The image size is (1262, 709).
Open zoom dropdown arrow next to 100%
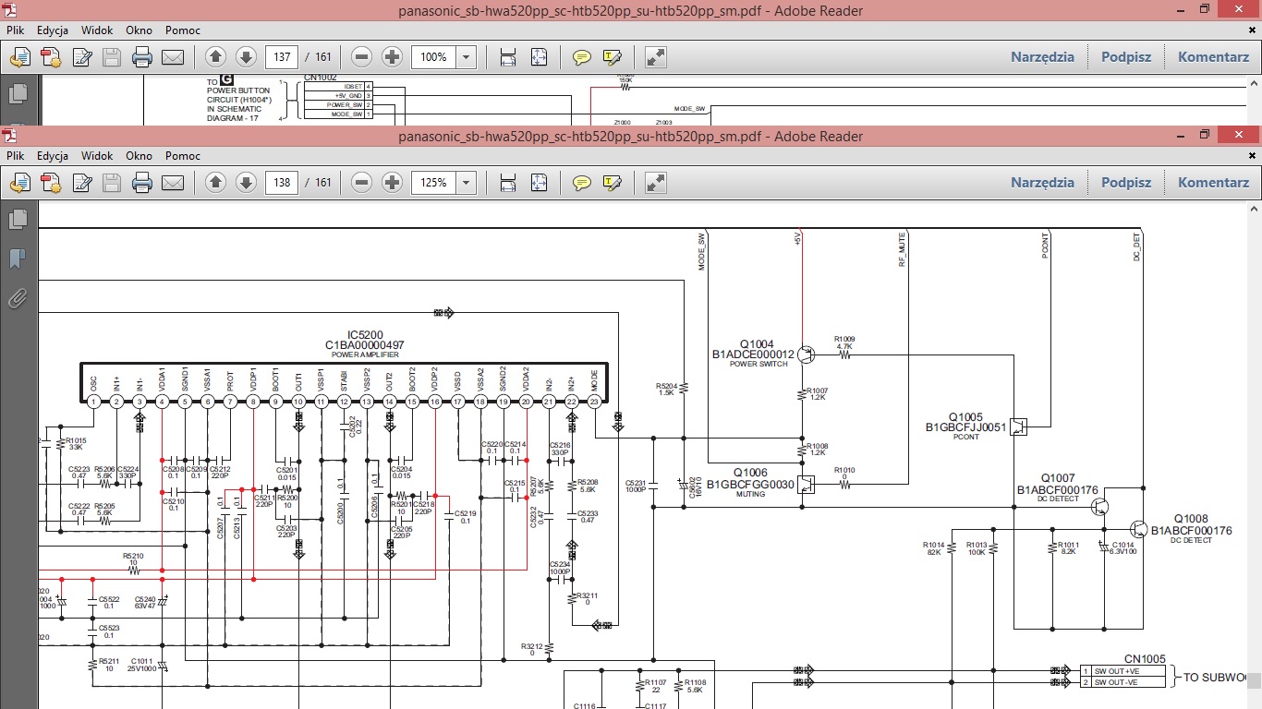coord(467,57)
